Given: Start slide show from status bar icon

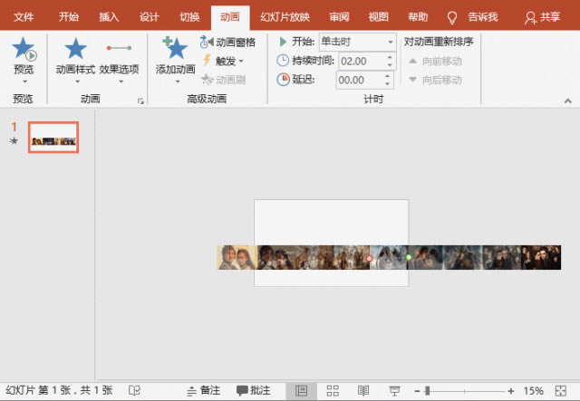Looking at the screenshot, I should [x=394, y=390].
